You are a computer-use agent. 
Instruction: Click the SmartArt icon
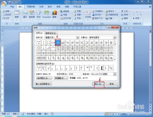[x=47, y=14]
